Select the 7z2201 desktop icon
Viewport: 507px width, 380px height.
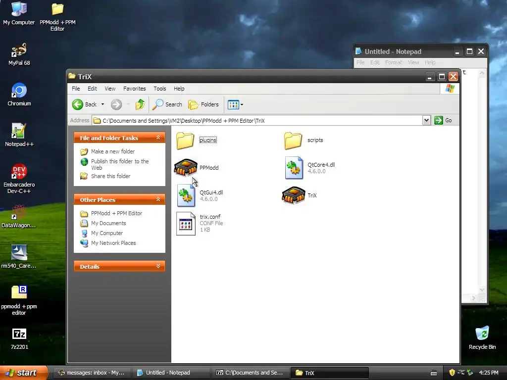click(19, 338)
